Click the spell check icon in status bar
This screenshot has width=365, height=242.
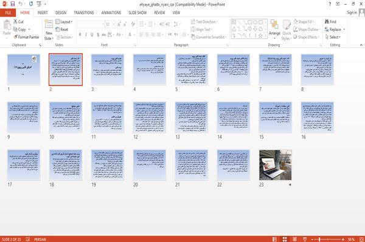click(x=28, y=239)
